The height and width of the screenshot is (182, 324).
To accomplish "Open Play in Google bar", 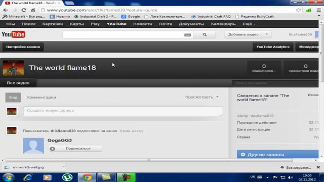I will 95,24.
